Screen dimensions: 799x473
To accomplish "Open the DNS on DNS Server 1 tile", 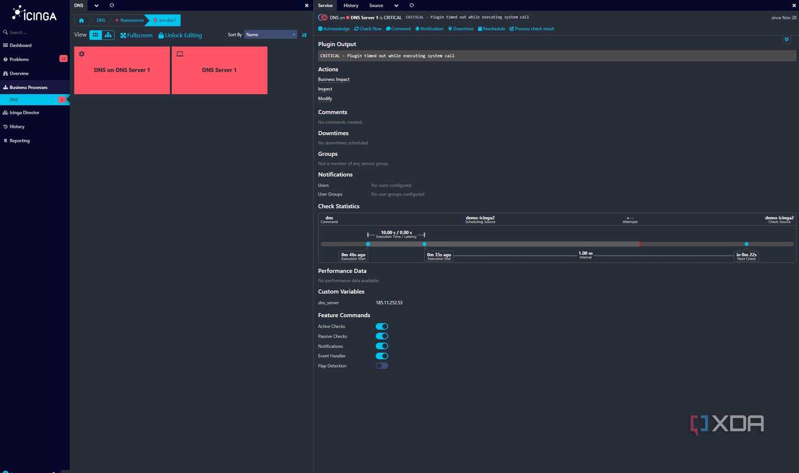I will [122, 70].
